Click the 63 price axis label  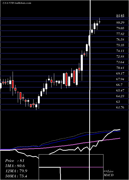point(118,102)
